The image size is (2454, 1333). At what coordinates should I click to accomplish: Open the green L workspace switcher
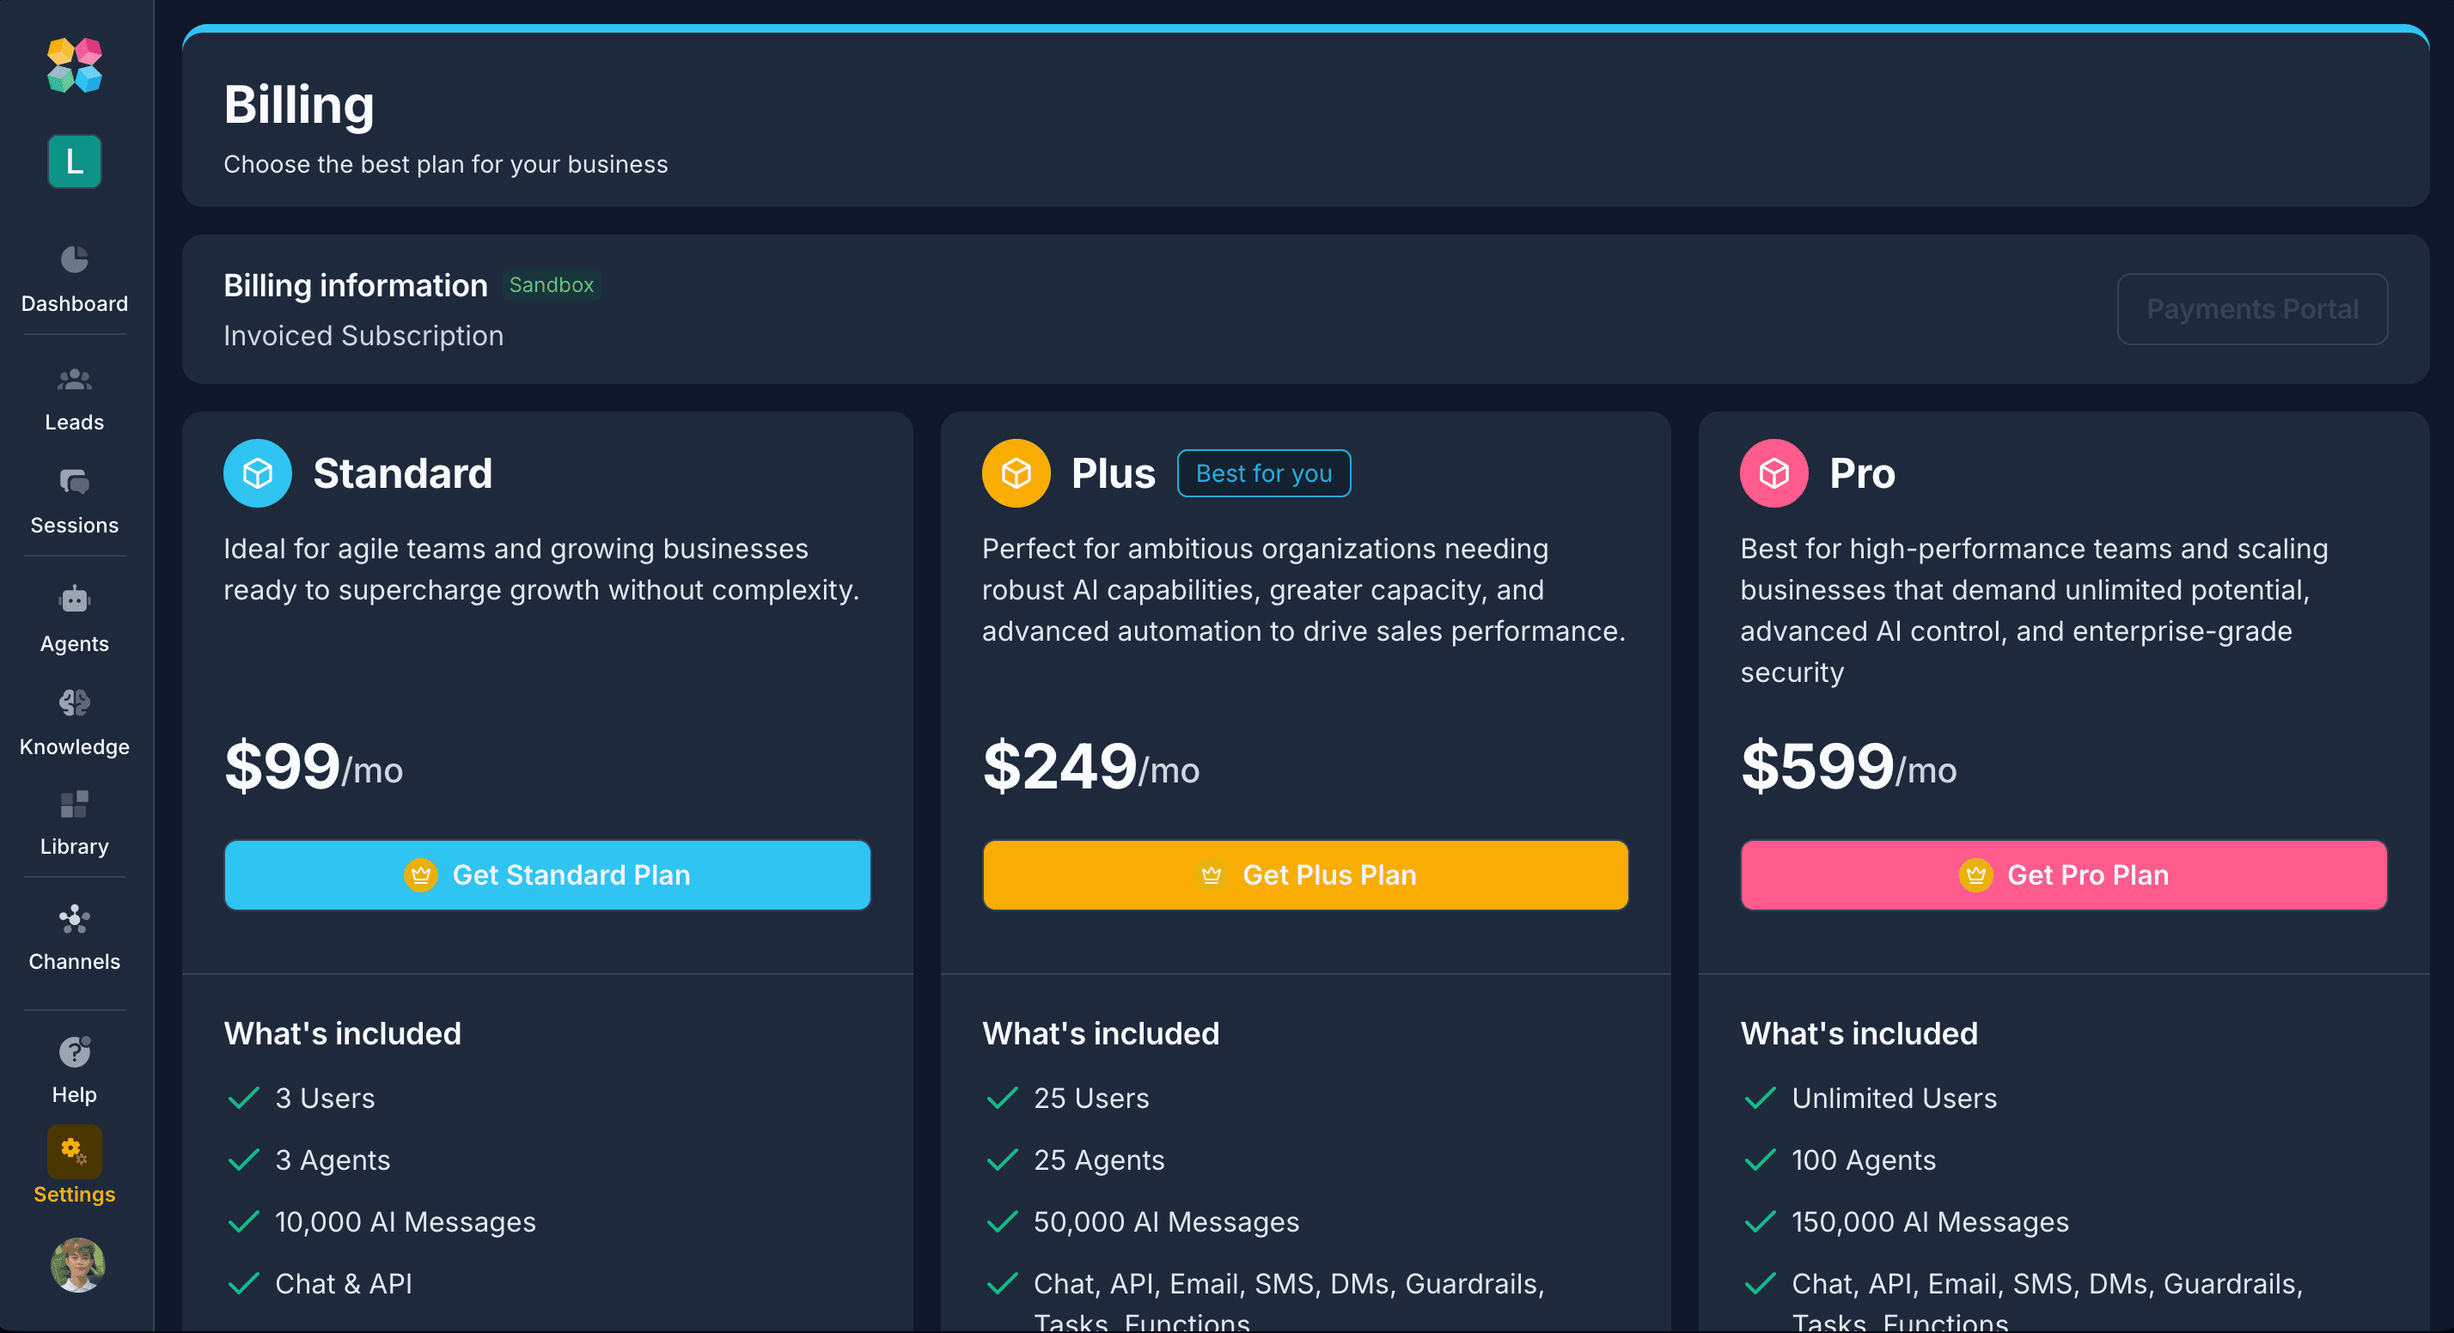click(x=74, y=161)
